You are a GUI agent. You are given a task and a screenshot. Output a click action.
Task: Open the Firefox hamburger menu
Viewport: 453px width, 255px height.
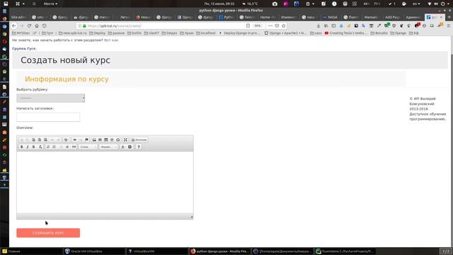point(449,25)
